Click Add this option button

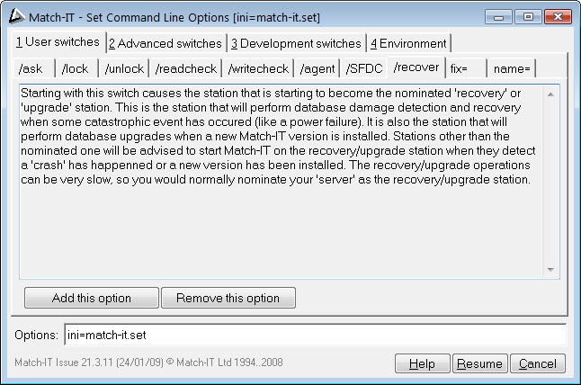coord(92,298)
